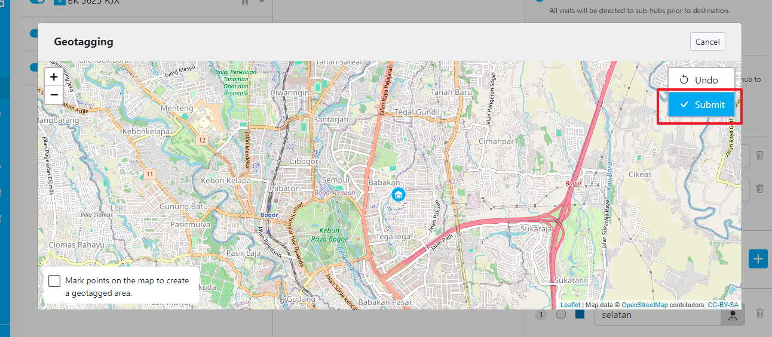Screen dimensions: 772x337
Task: Expand the BK 5625 KJX row chevron
Action: [262, 2]
